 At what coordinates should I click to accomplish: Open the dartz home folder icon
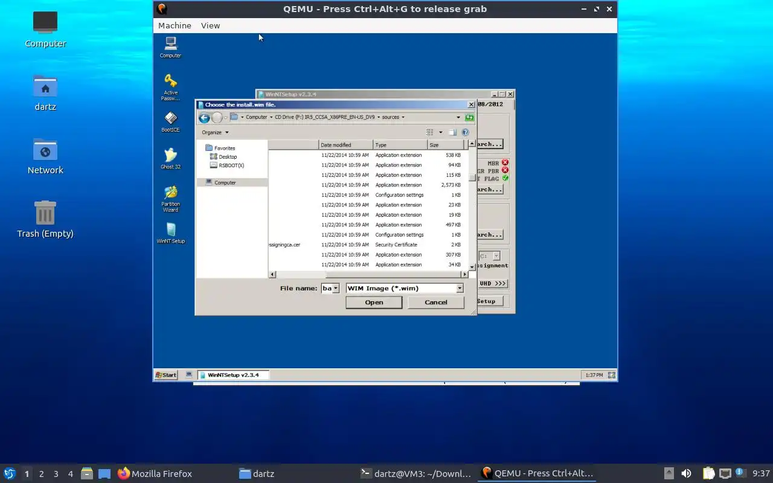[45, 92]
